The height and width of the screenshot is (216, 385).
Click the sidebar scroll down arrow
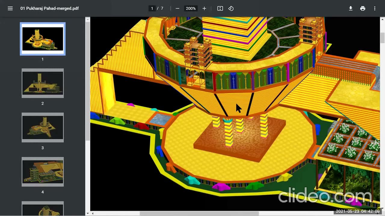(88, 213)
